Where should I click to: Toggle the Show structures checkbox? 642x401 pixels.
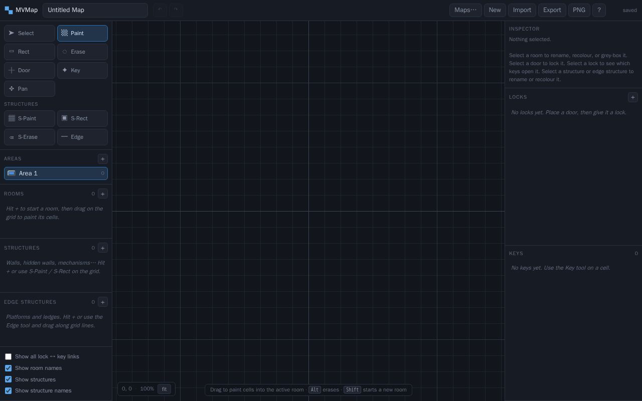coord(8,379)
